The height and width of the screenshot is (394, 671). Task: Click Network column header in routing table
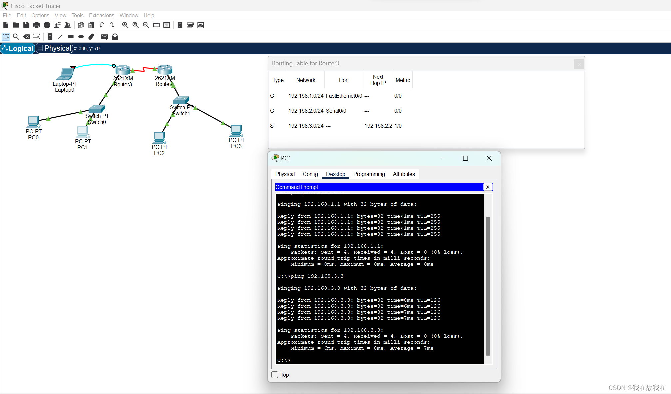[306, 80]
